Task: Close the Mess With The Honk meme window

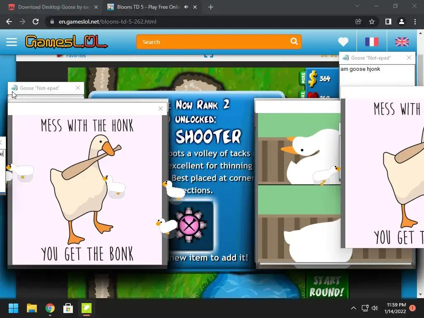Action: (161, 108)
